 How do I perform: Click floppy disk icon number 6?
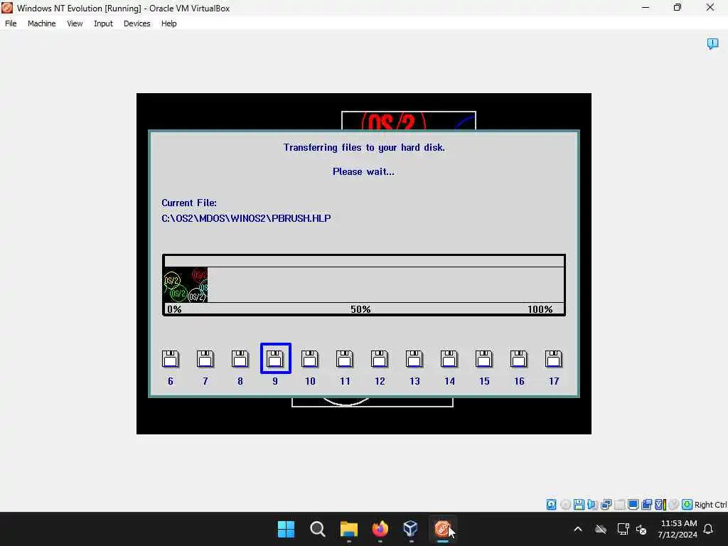pyautogui.click(x=171, y=359)
